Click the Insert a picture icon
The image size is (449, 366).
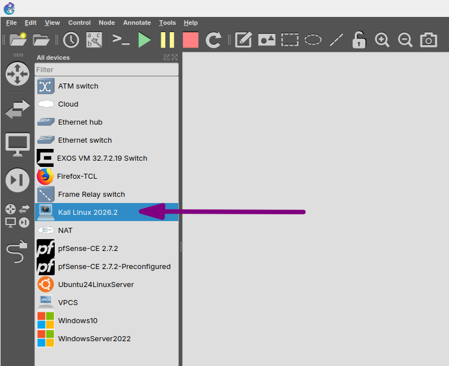[267, 40]
